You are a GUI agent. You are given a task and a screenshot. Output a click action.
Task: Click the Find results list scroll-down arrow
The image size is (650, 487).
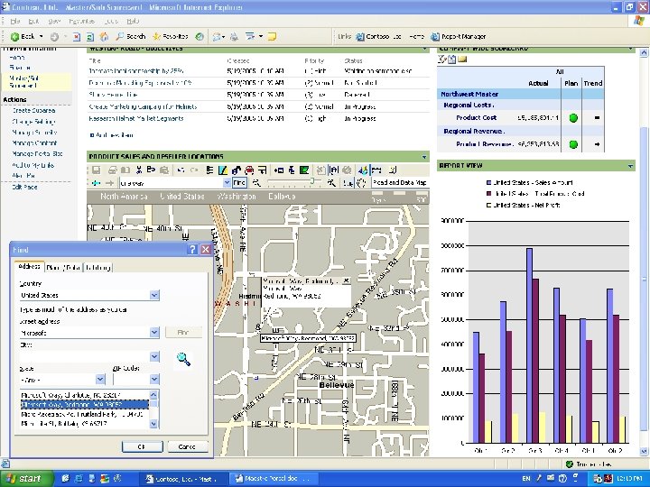click(153, 424)
